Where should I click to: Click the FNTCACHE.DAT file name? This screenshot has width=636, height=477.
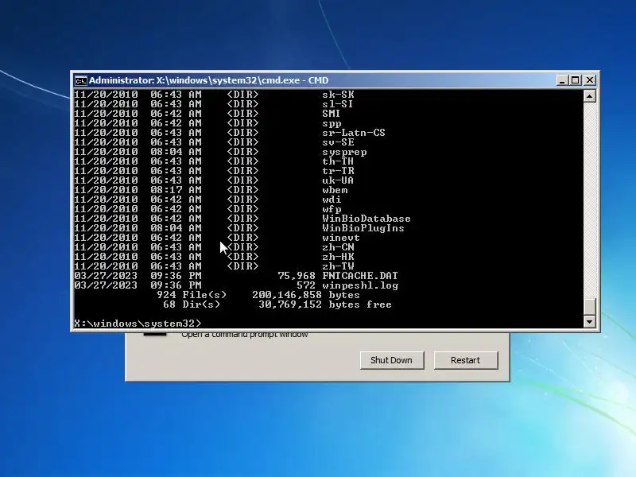coord(360,276)
